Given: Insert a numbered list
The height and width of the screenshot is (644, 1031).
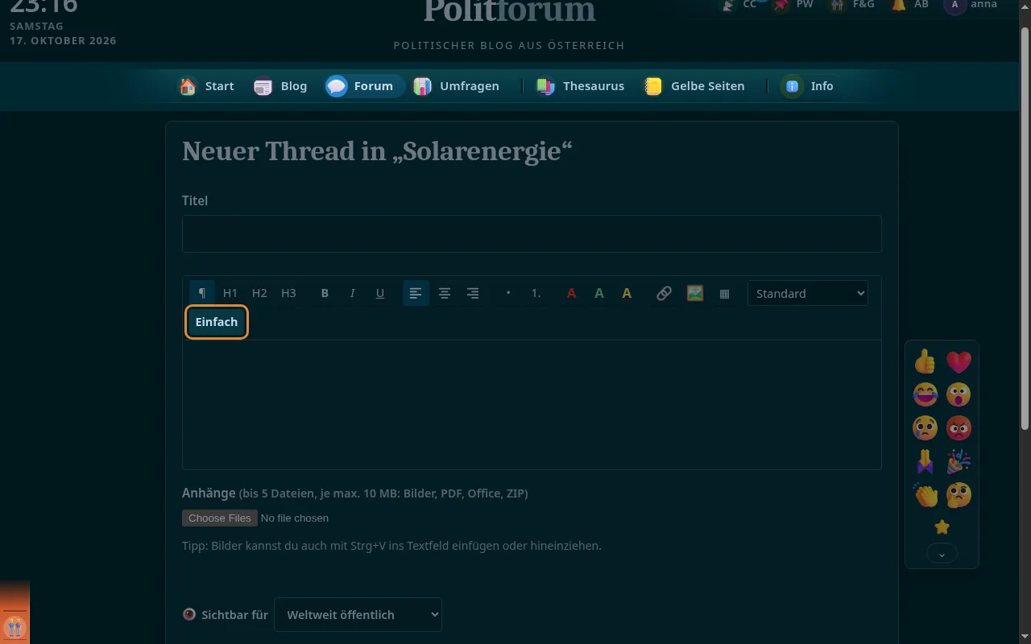Looking at the screenshot, I should point(536,293).
